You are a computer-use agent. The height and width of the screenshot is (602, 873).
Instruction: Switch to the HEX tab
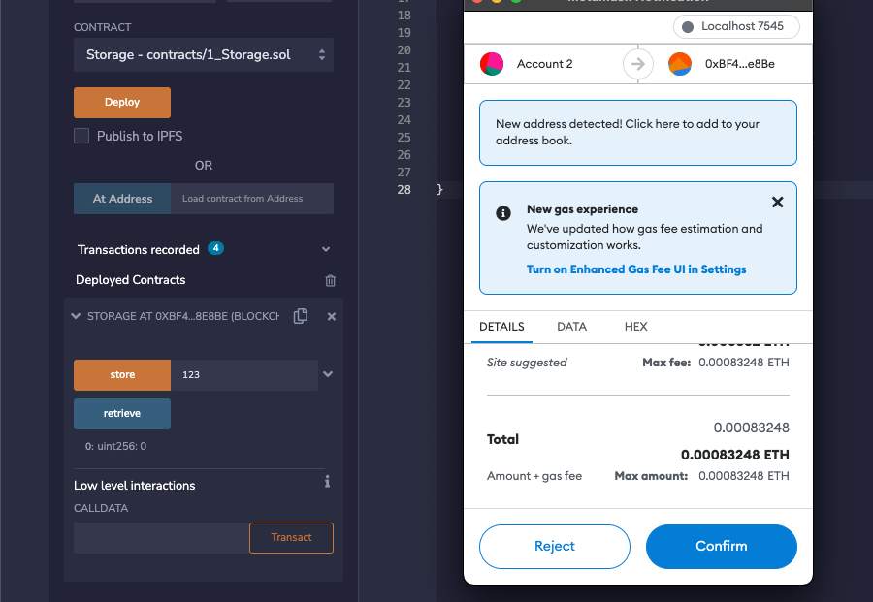pos(635,327)
